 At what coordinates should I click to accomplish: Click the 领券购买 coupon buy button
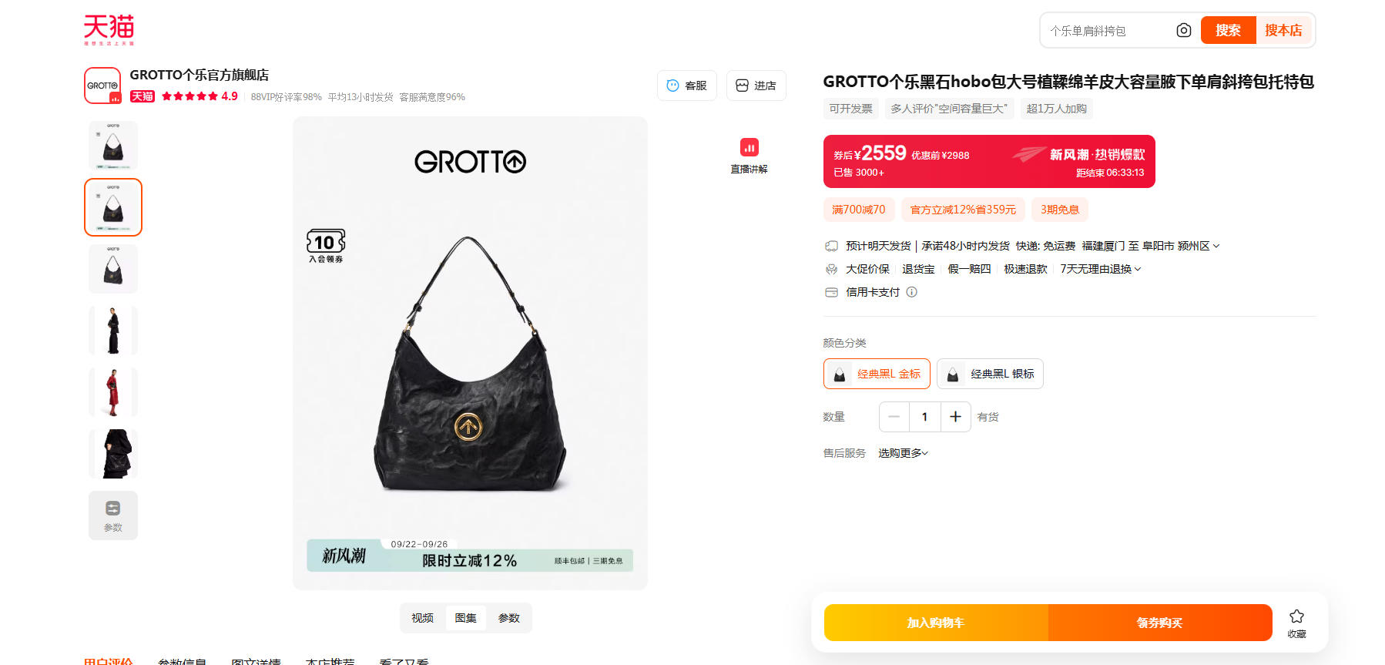(x=1160, y=623)
